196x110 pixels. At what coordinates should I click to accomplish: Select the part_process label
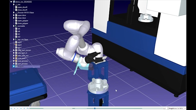click(x=22, y=64)
